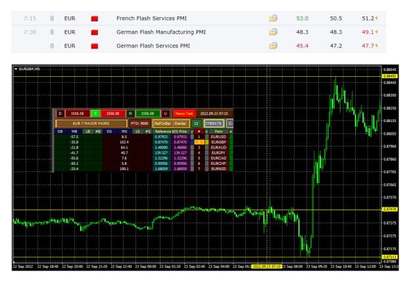Click the date field 2022.09.23 07:15

point(214,114)
